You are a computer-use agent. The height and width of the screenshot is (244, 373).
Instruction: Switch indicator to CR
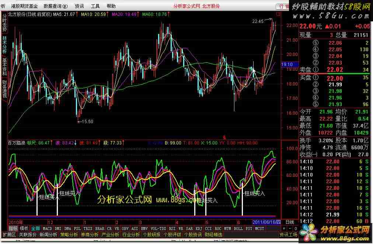pos(109,229)
